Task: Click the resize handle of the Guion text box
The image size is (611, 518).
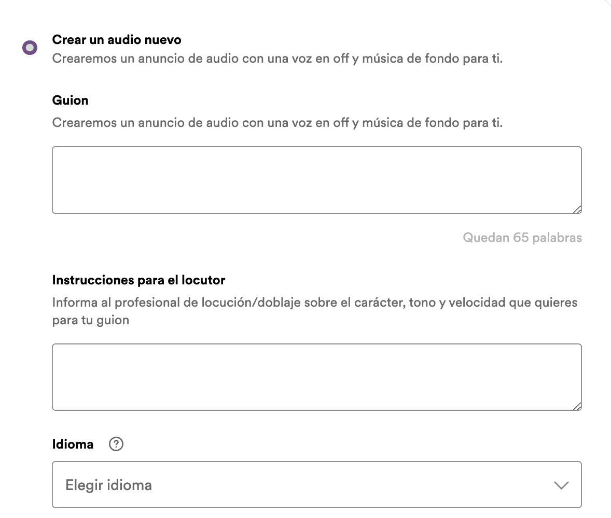Action: pos(577,208)
